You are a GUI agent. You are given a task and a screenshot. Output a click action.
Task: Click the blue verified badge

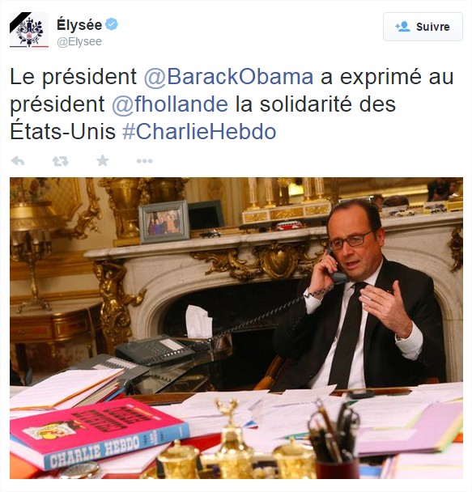[x=112, y=24]
